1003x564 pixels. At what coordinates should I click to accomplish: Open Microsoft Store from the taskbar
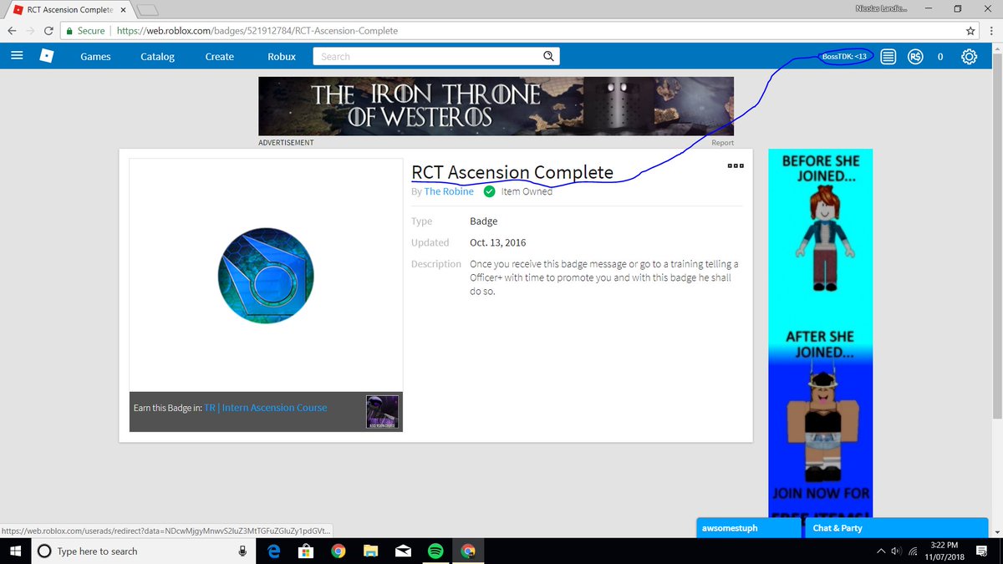(306, 551)
